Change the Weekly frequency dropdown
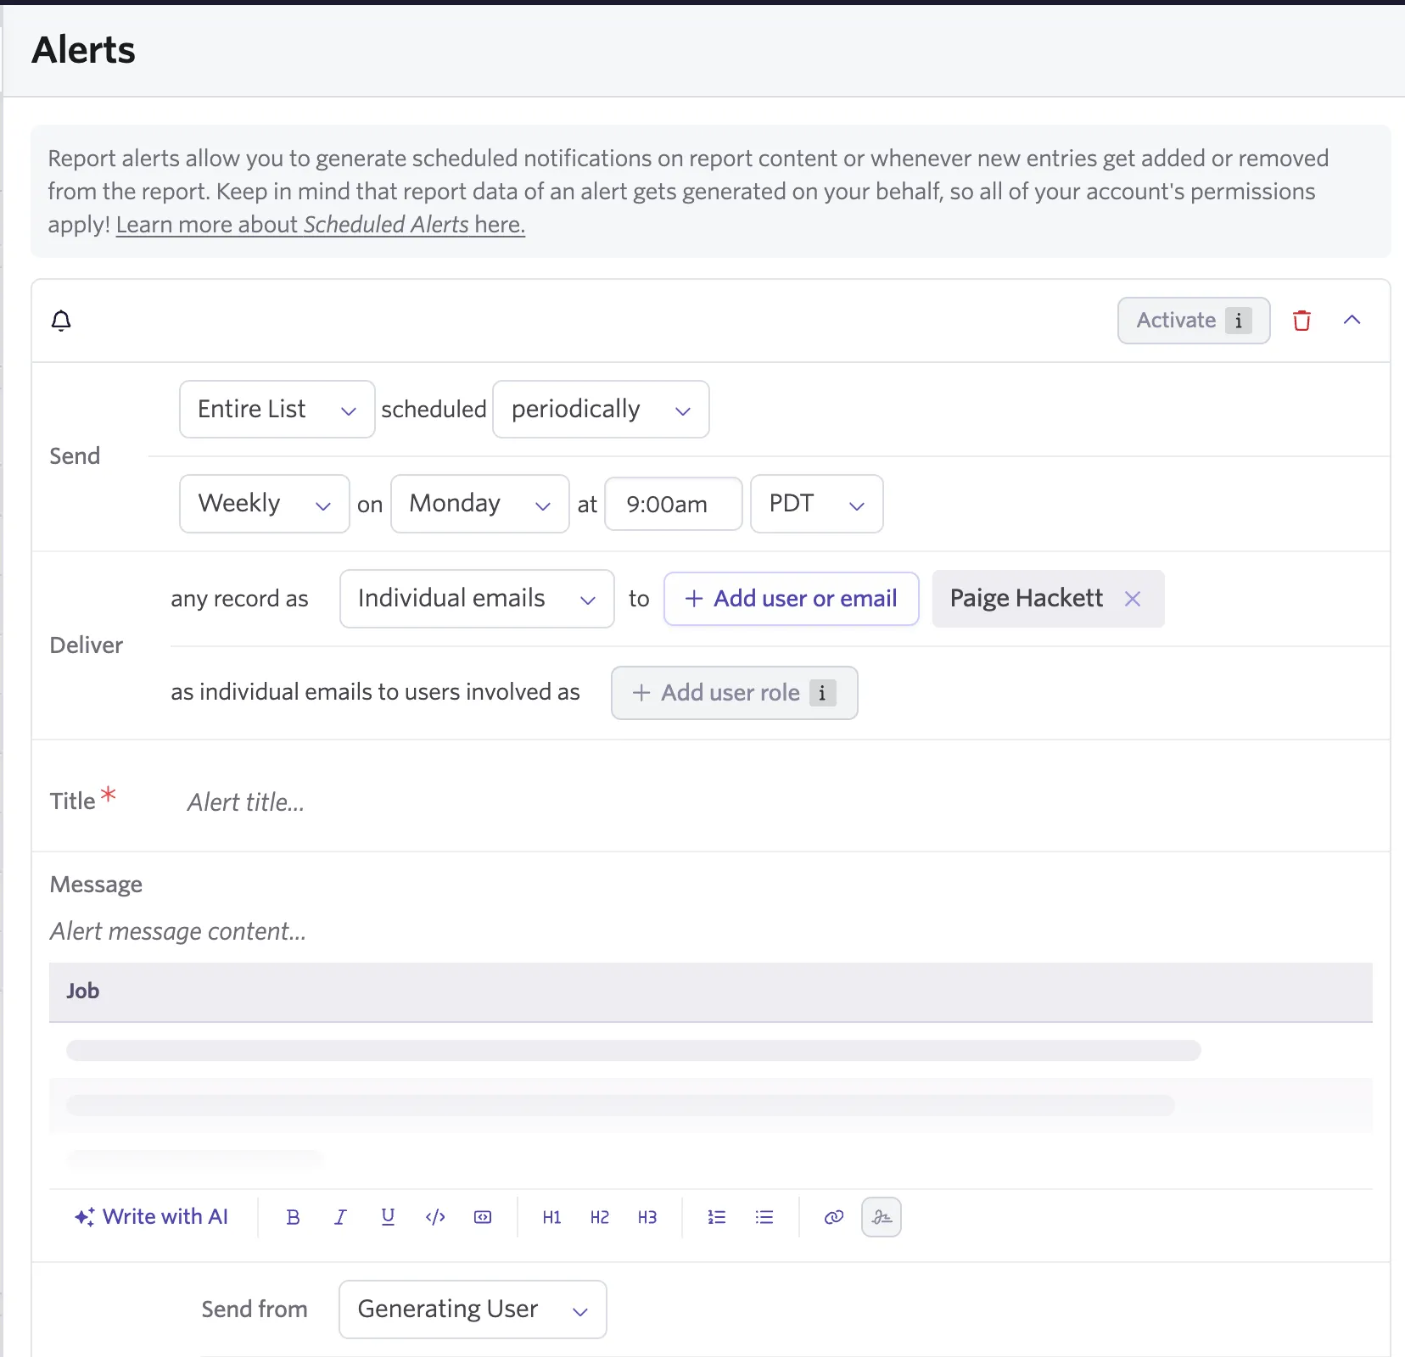Image resolution: width=1405 pixels, height=1357 pixels. [265, 504]
